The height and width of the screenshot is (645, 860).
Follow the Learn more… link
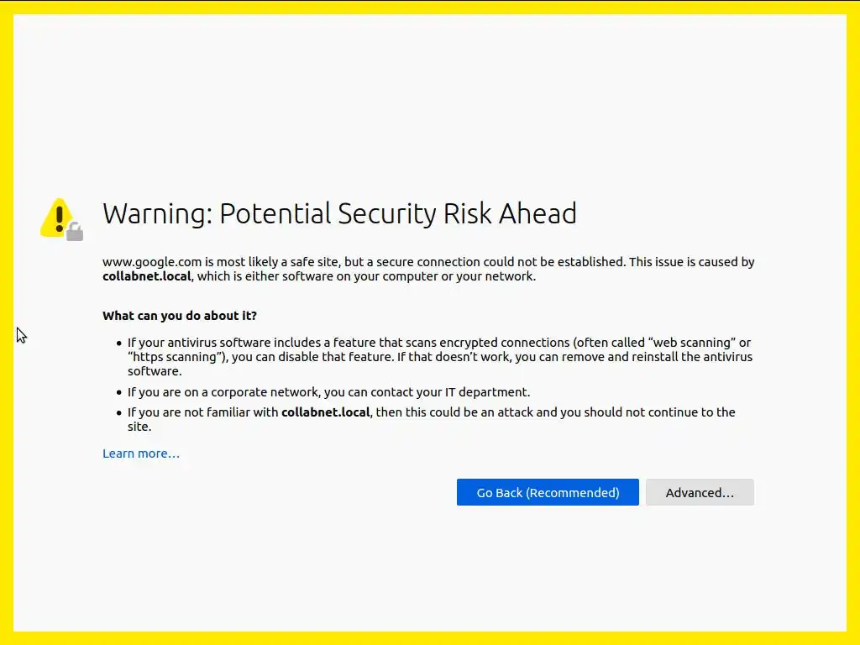click(x=141, y=454)
